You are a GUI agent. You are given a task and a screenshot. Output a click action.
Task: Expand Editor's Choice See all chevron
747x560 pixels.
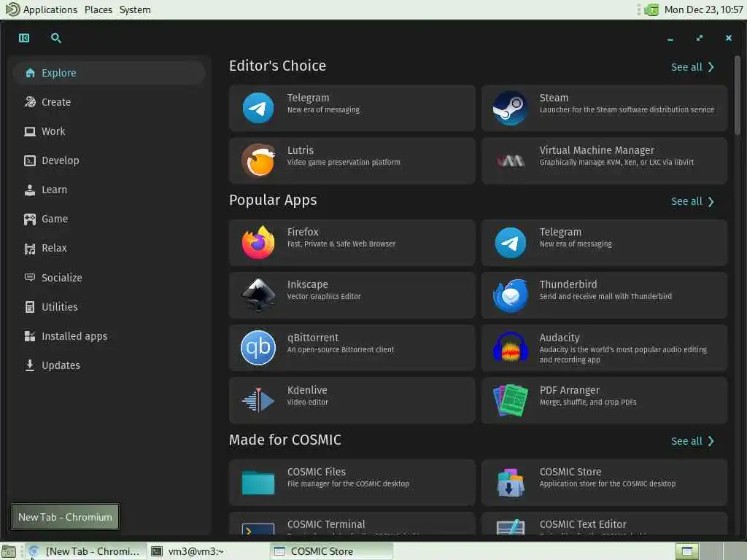pos(711,67)
